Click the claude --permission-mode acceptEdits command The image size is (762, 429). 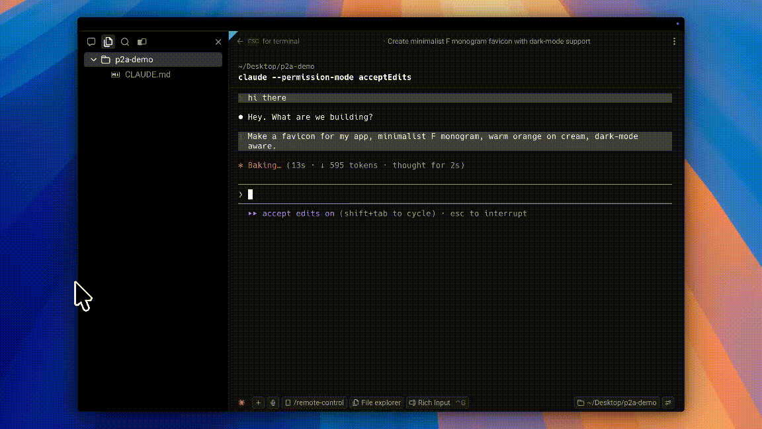pyautogui.click(x=325, y=77)
